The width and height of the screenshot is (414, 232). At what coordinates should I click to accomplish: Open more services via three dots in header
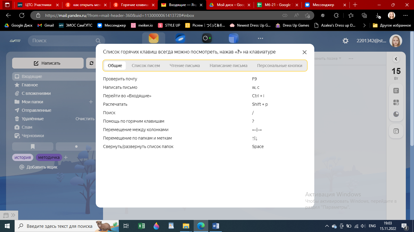point(260,39)
